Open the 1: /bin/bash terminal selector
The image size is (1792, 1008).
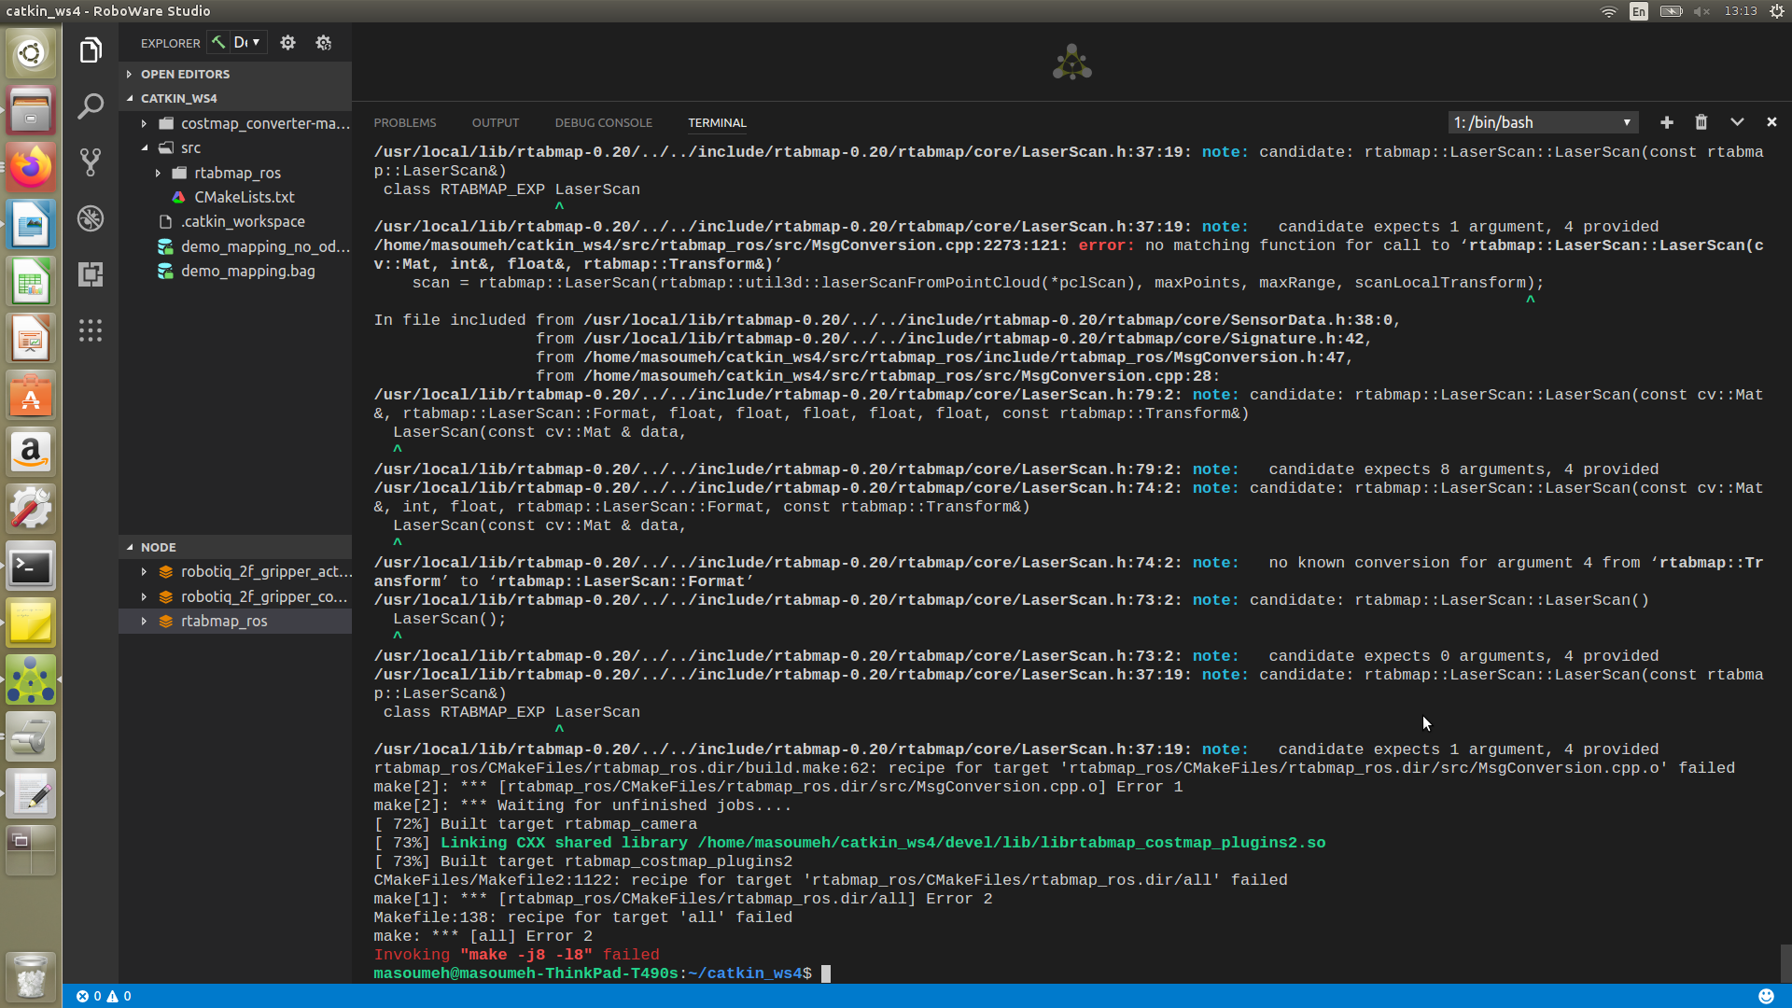tap(1542, 122)
